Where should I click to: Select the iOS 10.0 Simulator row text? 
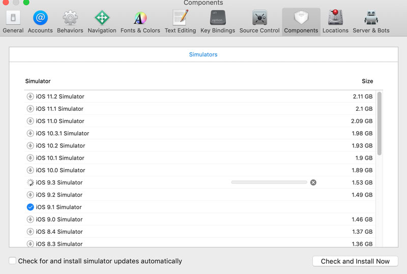(61, 170)
